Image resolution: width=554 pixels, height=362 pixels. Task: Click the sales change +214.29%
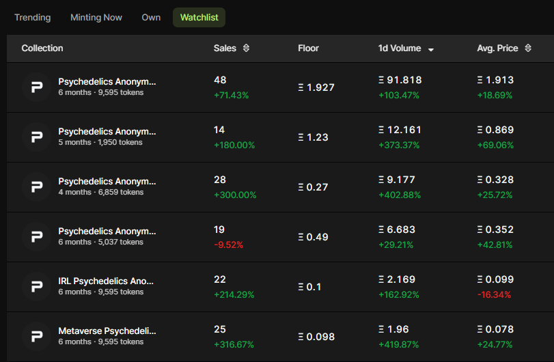pos(234,294)
